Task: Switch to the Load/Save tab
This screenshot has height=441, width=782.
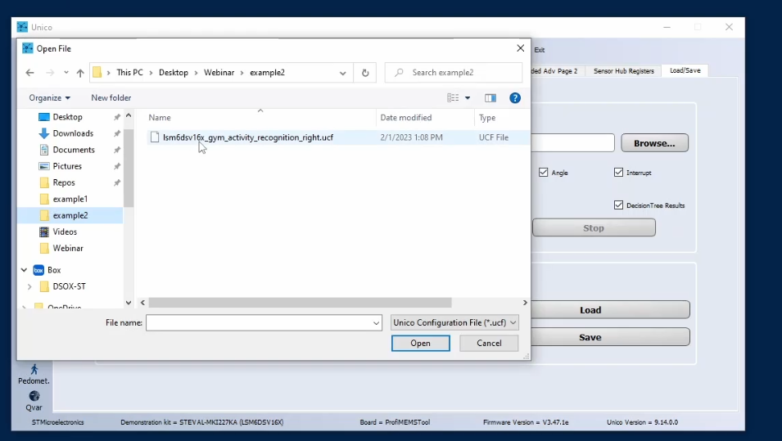Action: pyautogui.click(x=685, y=70)
